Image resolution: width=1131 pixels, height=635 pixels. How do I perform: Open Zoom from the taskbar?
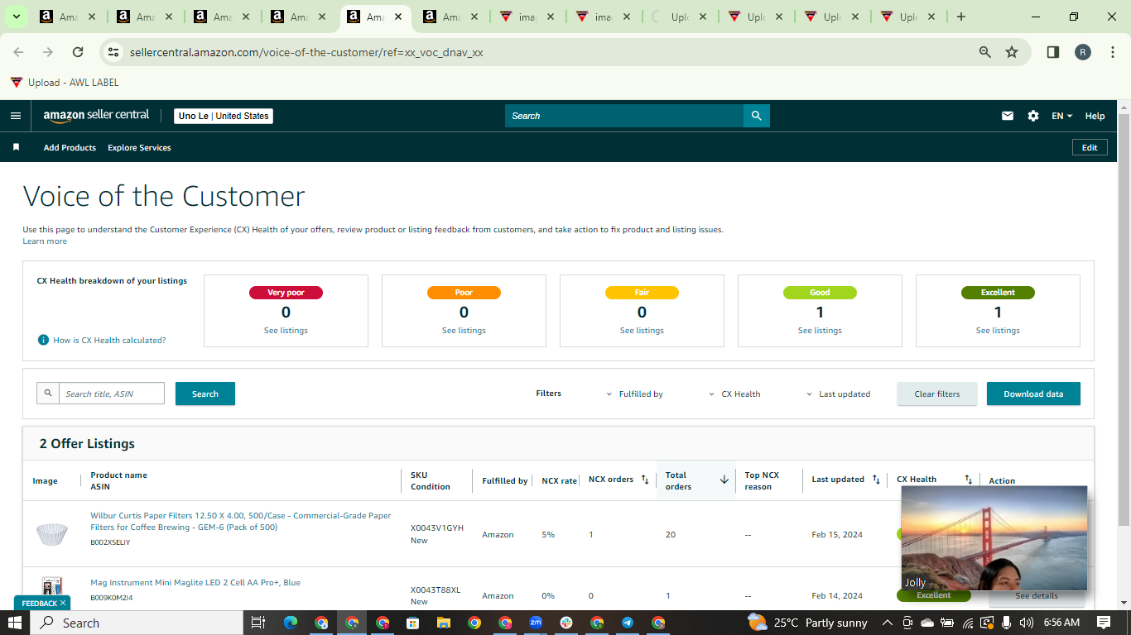(536, 623)
